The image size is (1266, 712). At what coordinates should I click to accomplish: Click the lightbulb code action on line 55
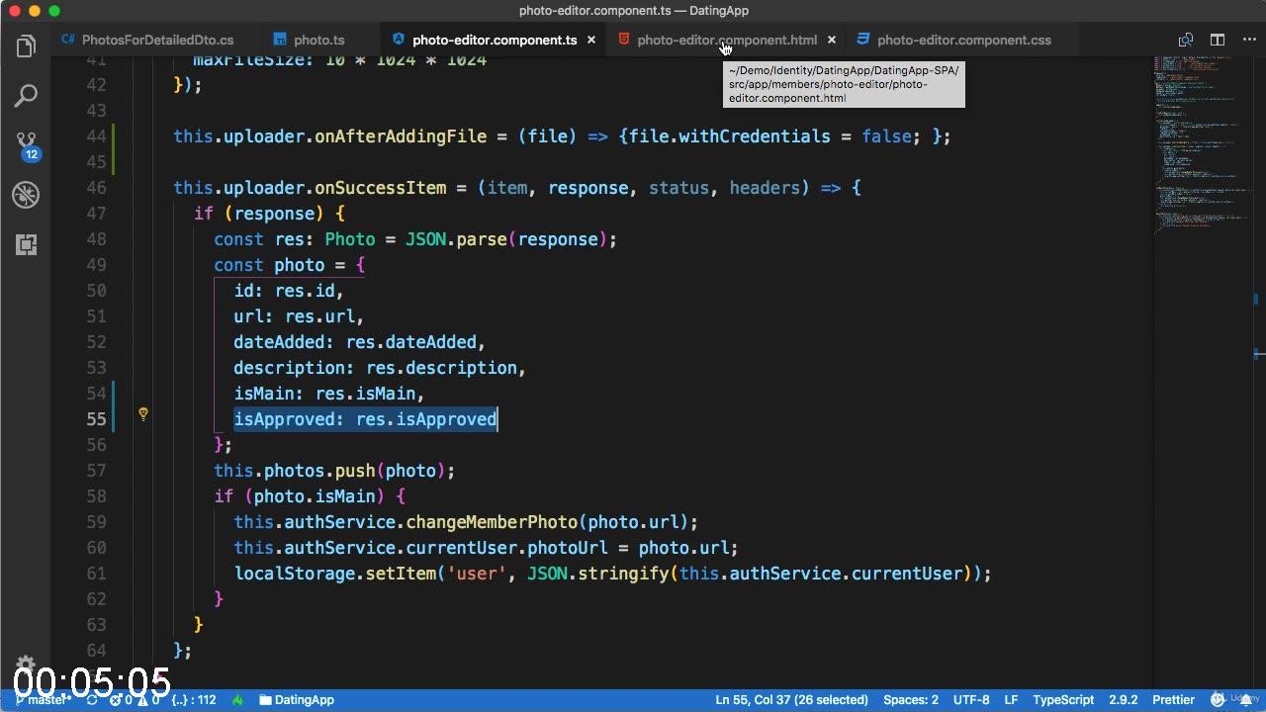pos(142,414)
